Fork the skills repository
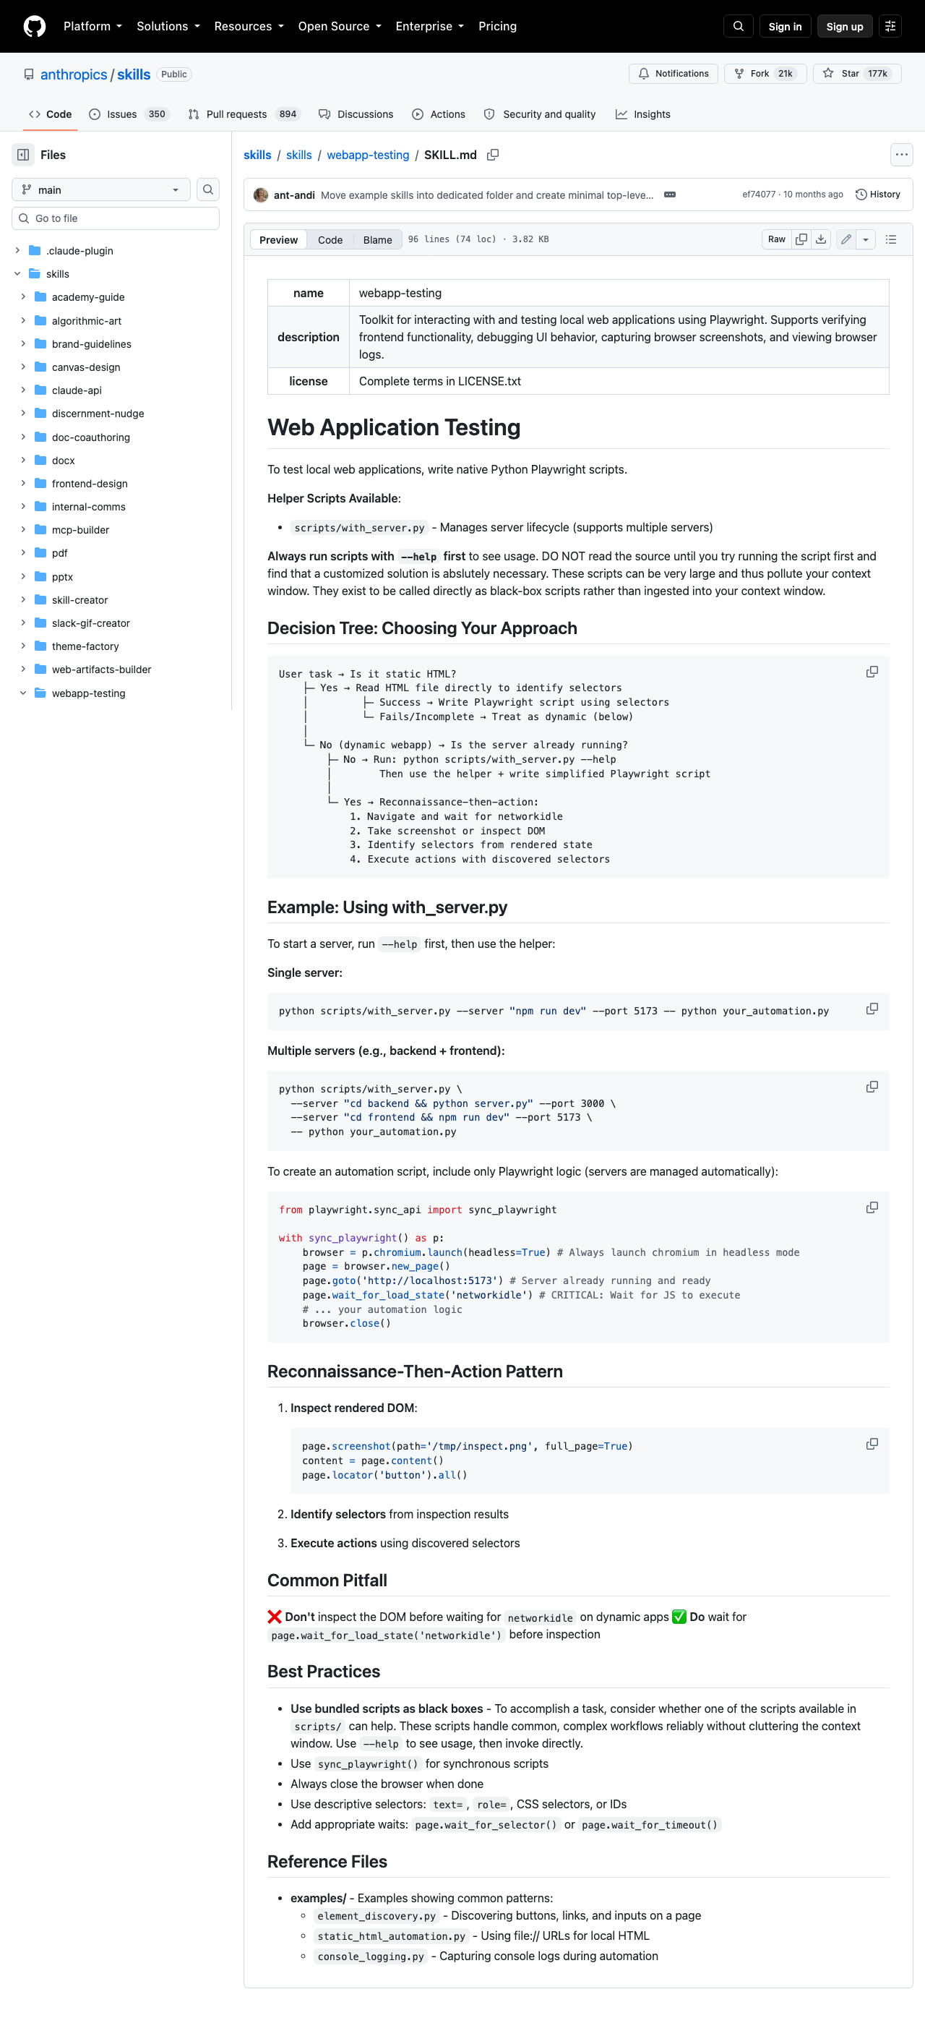This screenshot has width=925, height=2023. click(x=765, y=74)
